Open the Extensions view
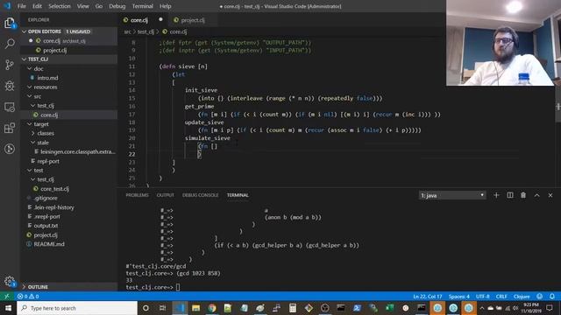The height and width of the screenshot is (315, 561). click(10, 128)
